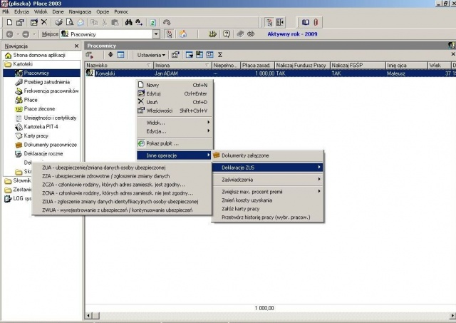The width and height of the screenshot is (456, 323).
Task: Open the Dane menu
Action: click(x=58, y=11)
